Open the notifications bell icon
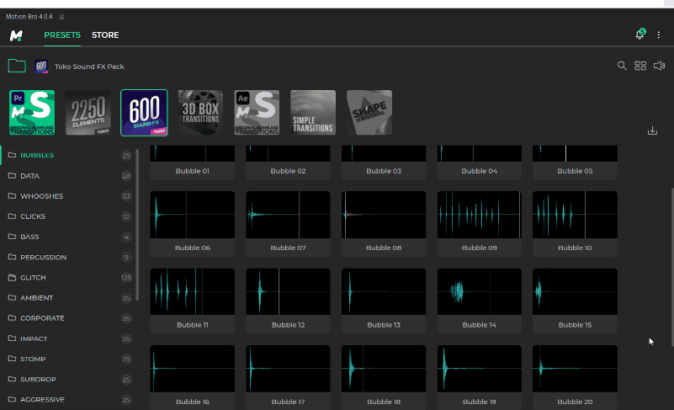Viewport: 674px width, 410px height. 640,35
